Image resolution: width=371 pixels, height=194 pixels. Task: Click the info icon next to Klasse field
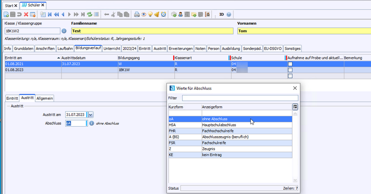pyautogui.click(x=64, y=31)
